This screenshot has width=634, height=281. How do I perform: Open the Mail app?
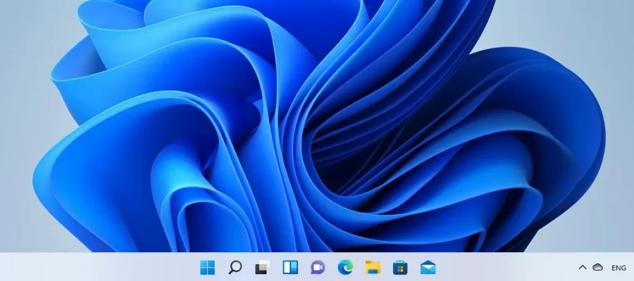(428, 267)
